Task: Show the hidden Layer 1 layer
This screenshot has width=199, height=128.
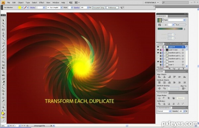Action: pos(158,65)
